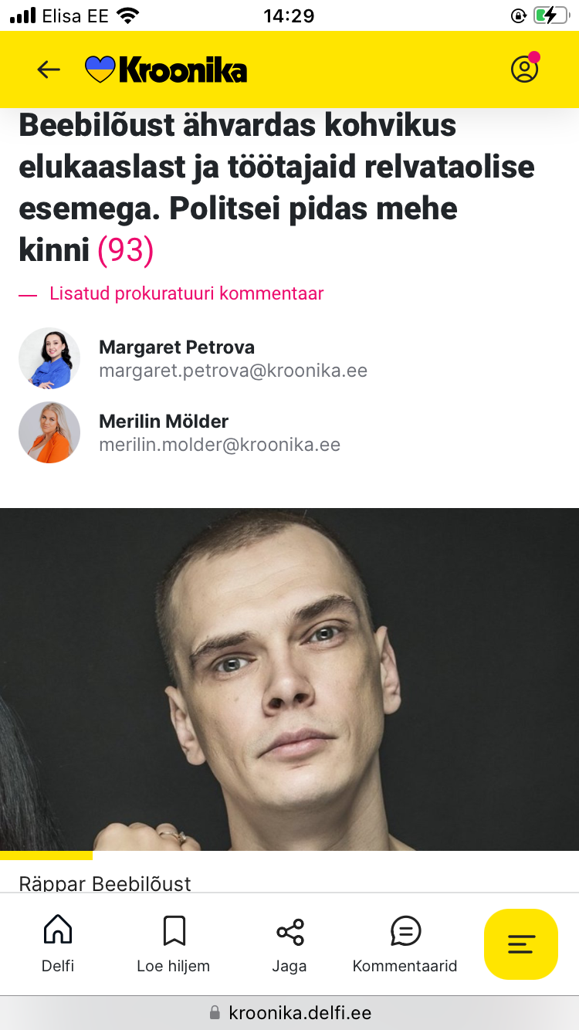The height and width of the screenshot is (1030, 579).
Task: Tap the article headline text
Action: [276, 188]
